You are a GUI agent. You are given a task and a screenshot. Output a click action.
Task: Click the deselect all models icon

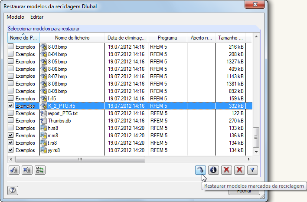pos(27,170)
